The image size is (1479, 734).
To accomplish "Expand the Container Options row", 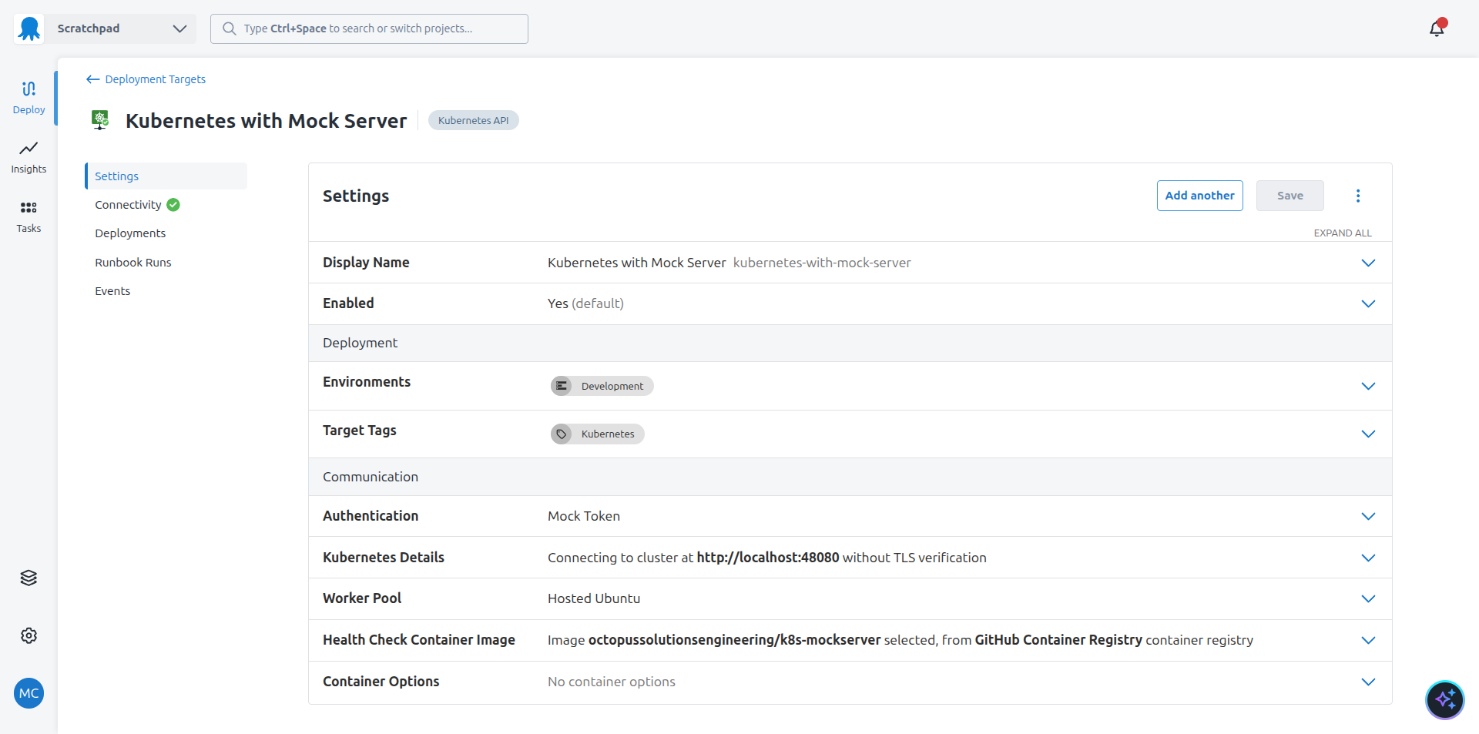I will click(1368, 682).
